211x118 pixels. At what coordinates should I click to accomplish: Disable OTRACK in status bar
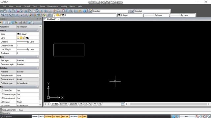(57, 117)
